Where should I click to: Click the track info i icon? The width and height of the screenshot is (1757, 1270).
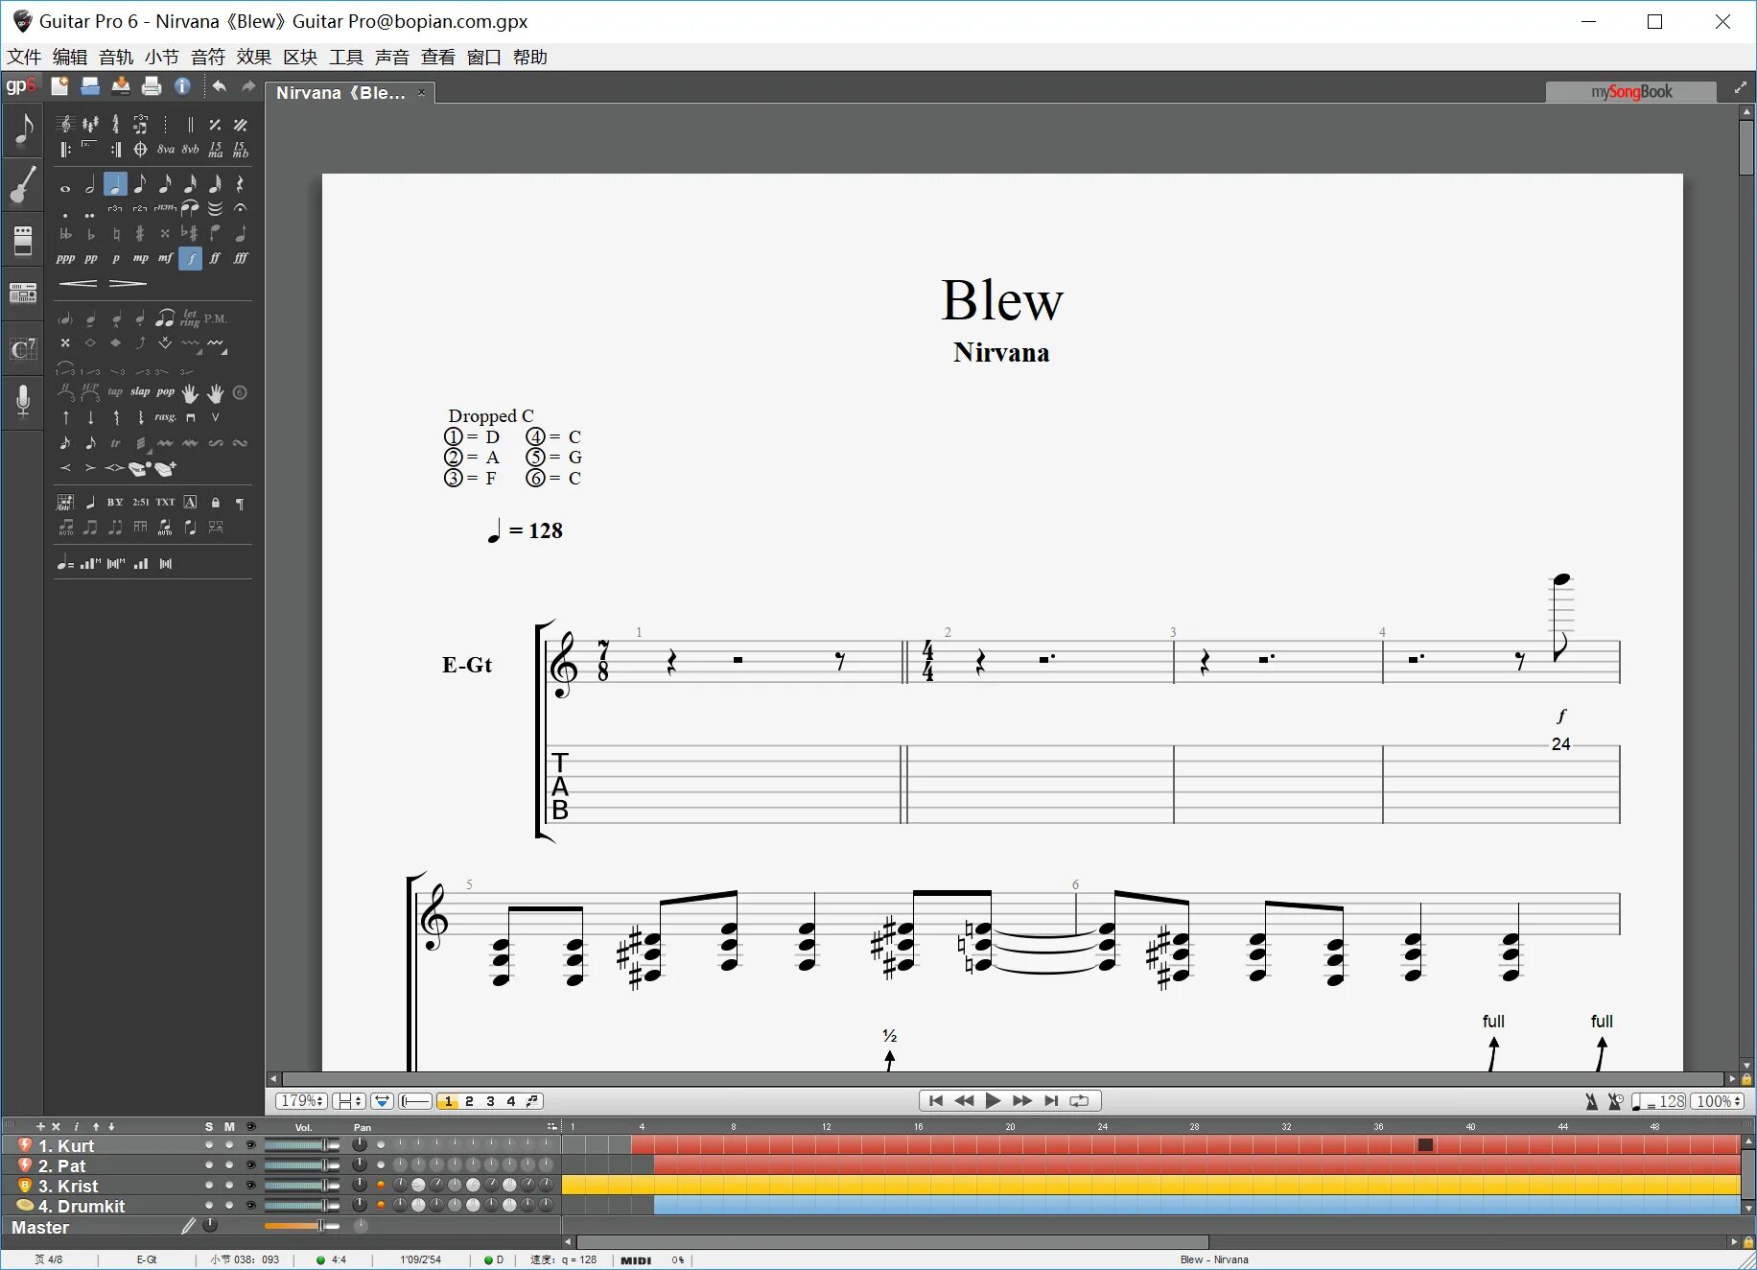pyautogui.click(x=77, y=1126)
